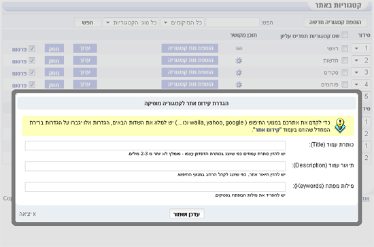Click the gear icon in פורומים row

click(239, 84)
